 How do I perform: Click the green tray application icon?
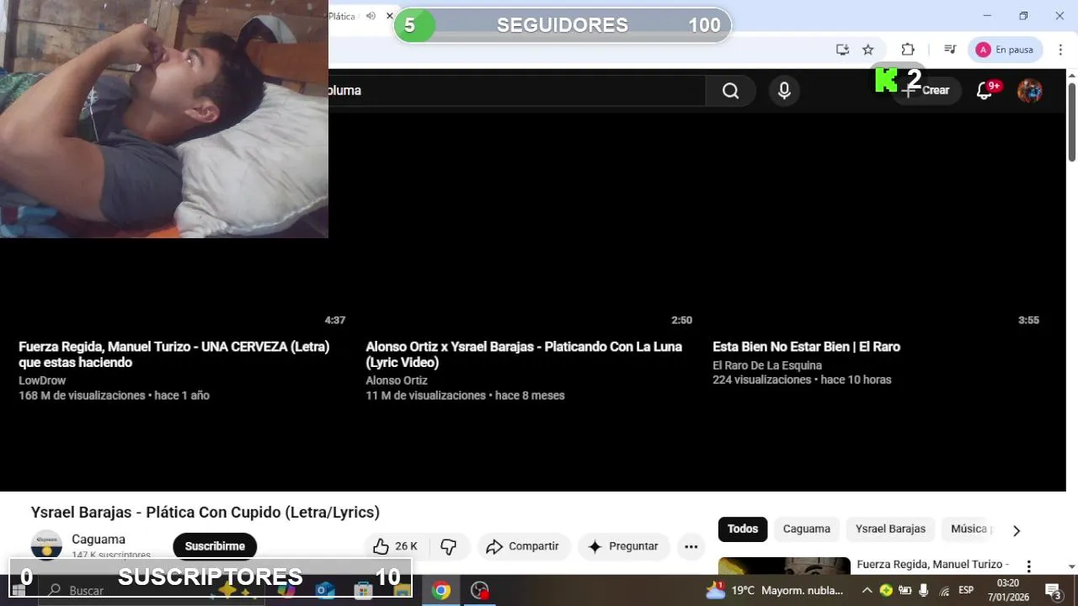point(886,590)
